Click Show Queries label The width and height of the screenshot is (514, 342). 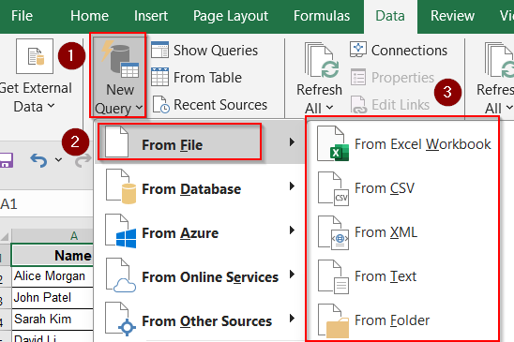pos(216,51)
